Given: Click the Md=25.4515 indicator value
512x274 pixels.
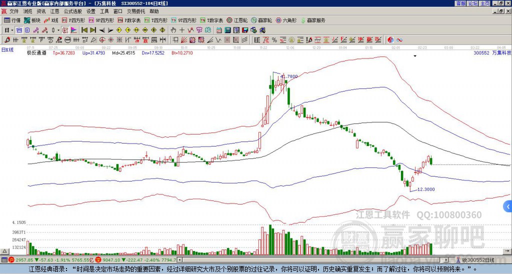Looking at the screenshot, I should point(123,53).
